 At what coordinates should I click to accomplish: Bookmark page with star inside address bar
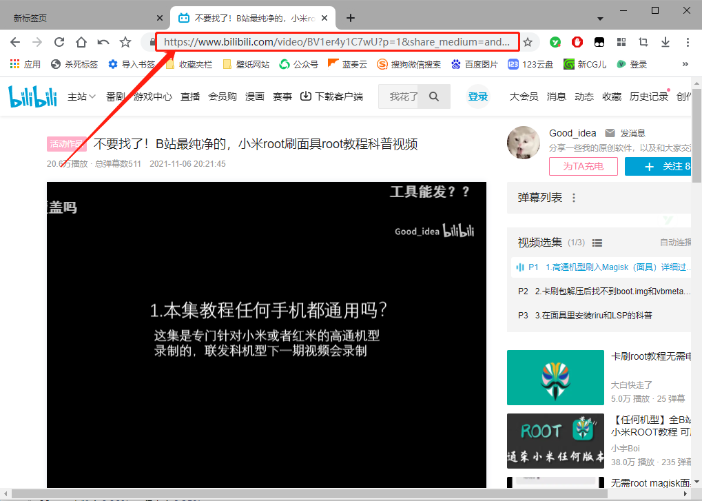coord(528,42)
